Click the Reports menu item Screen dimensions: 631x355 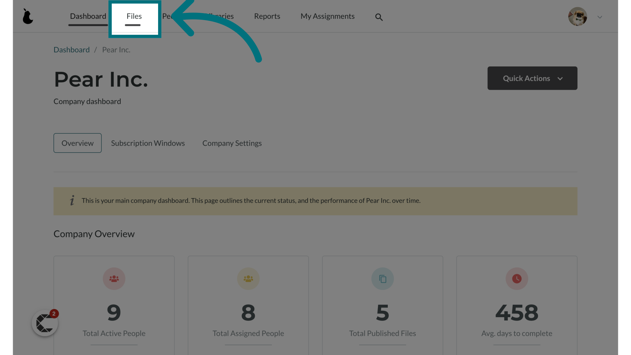pos(267,16)
